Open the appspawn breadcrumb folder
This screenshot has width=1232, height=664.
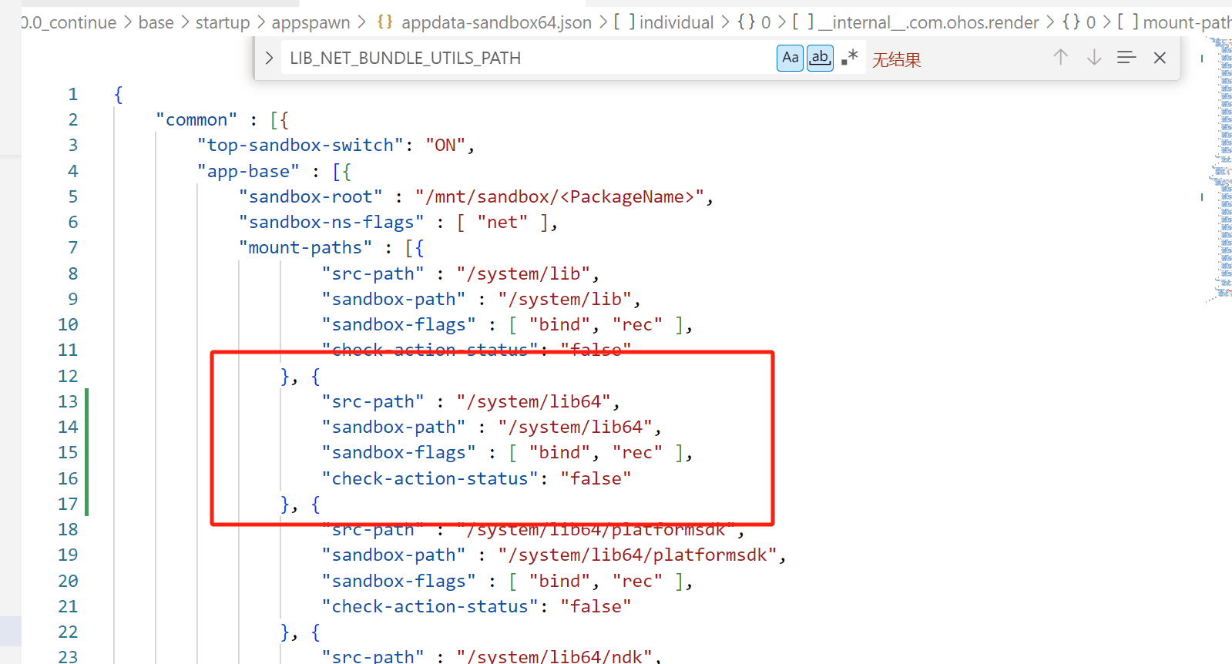[x=311, y=23]
